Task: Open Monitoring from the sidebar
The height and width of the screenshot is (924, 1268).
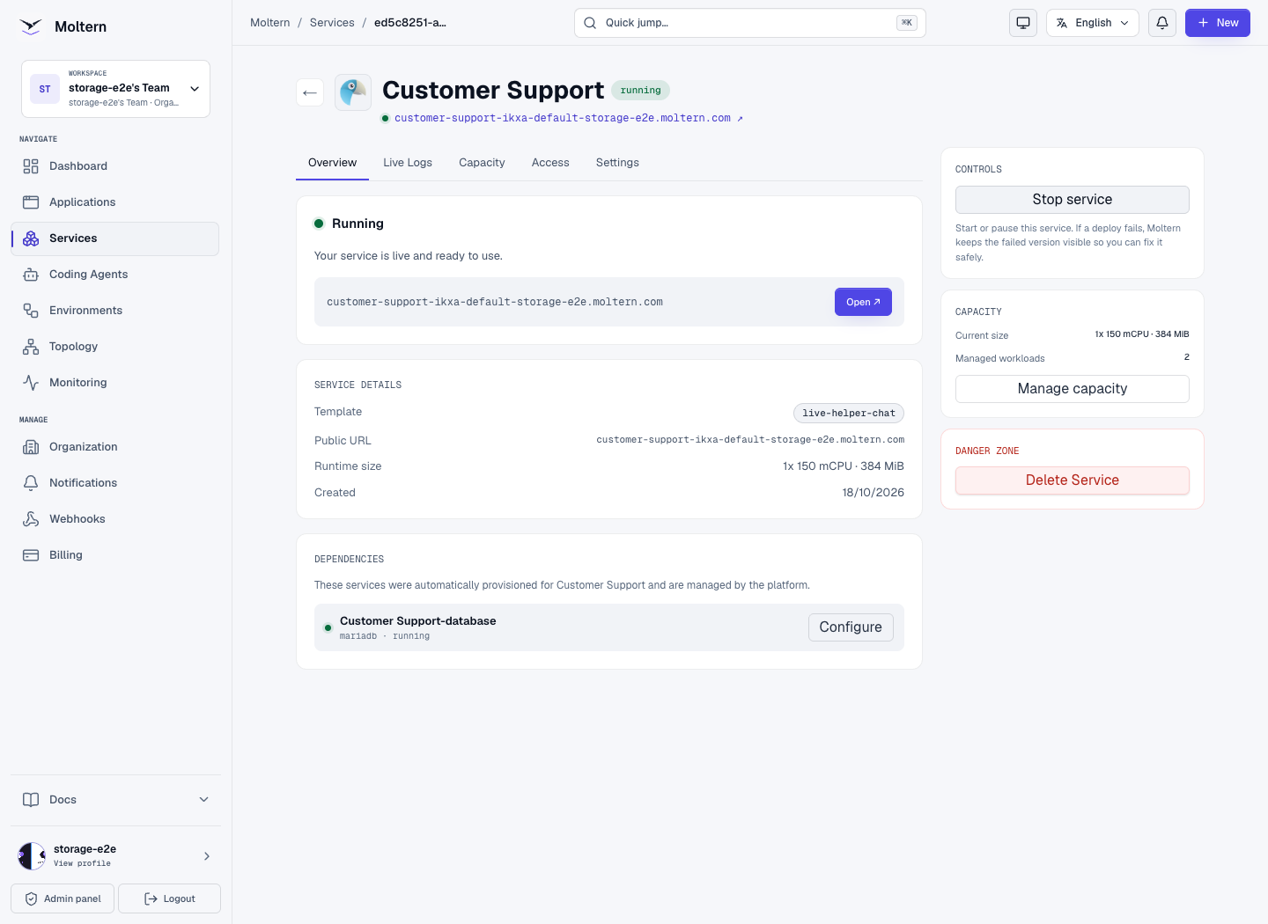Action: pos(114,383)
